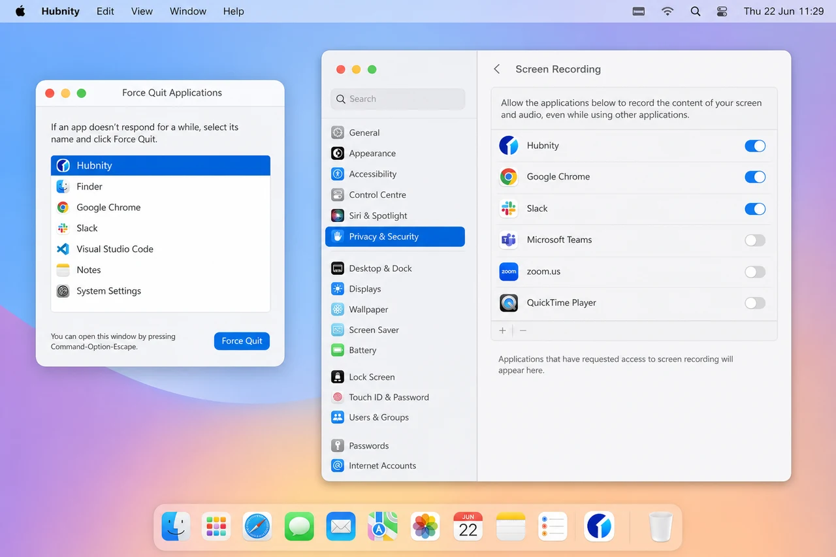
Task: Remove an app with the minus button
Action: pyautogui.click(x=523, y=330)
